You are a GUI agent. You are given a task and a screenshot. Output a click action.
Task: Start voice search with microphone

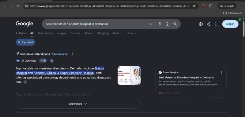160,24
